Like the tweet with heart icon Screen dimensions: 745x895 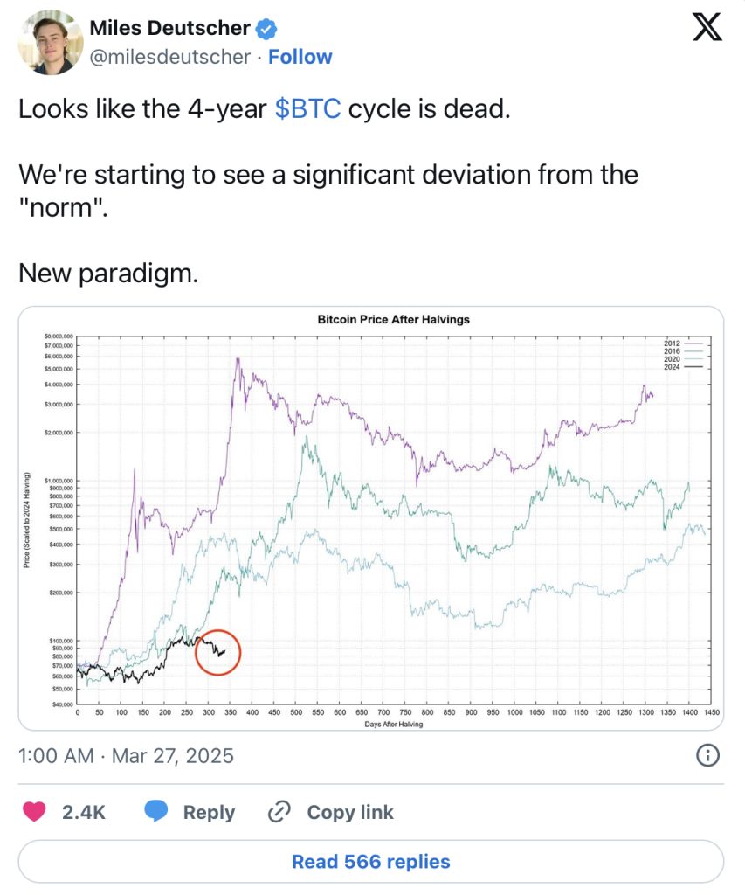pyautogui.click(x=34, y=811)
